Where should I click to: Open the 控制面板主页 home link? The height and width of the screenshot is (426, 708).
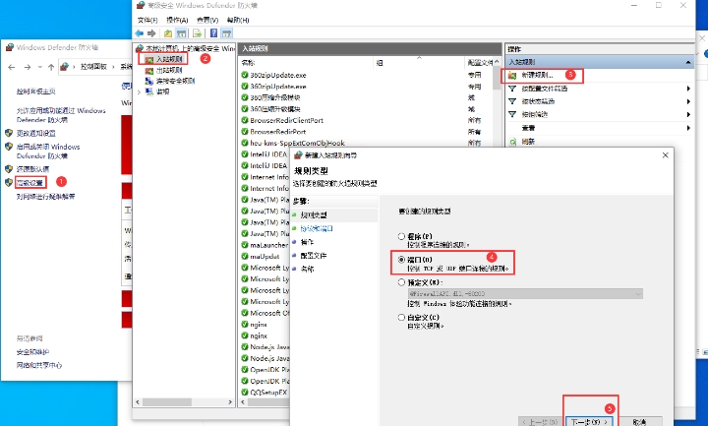tap(35, 91)
